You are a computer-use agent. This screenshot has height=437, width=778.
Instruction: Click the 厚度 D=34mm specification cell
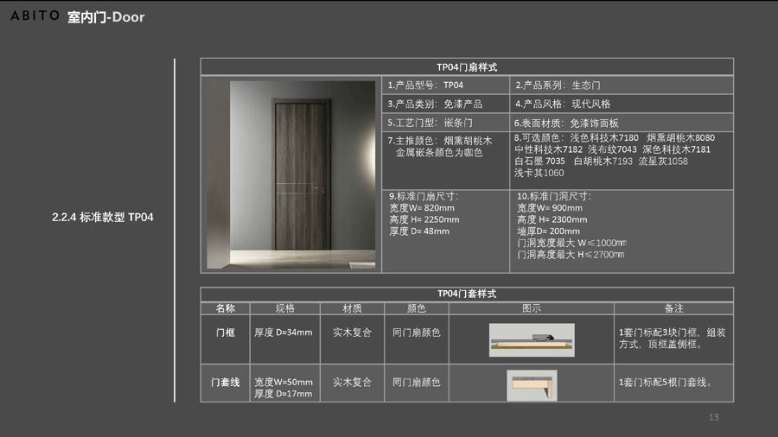tap(283, 332)
